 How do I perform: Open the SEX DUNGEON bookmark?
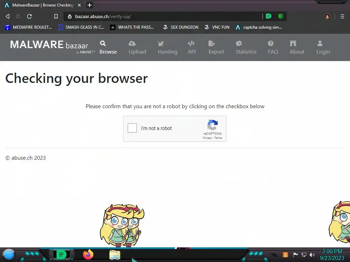tap(180, 27)
